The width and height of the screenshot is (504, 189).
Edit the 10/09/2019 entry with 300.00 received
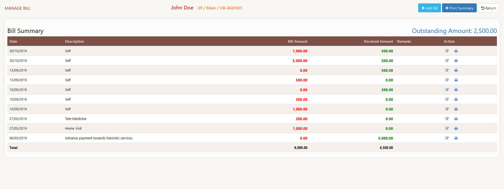447,90
